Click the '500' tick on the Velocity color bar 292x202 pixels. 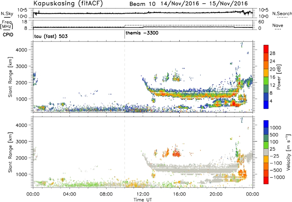coord(274,135)
